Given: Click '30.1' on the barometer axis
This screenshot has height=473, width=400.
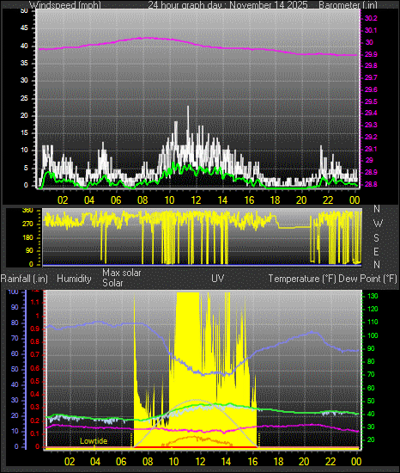Looking at the screenshot, I should coord(371,30).
